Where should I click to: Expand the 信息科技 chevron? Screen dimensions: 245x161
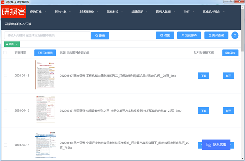pos(122,11)
